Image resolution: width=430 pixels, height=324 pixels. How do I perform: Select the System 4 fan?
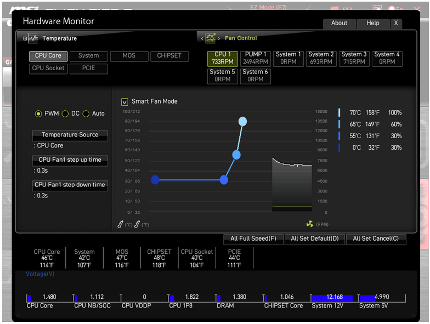pos(387,58)
